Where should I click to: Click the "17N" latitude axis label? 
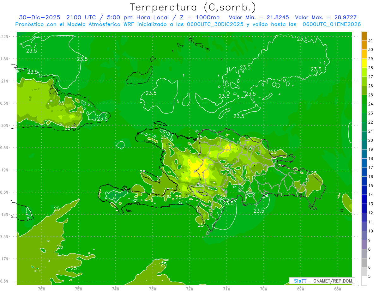(4, 259)
